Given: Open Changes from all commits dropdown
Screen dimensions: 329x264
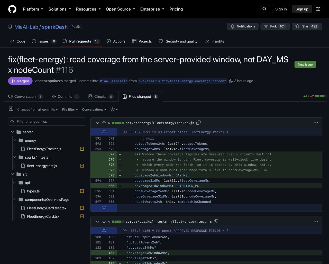Looking at the screenshot, I should [x=38, y=110].
